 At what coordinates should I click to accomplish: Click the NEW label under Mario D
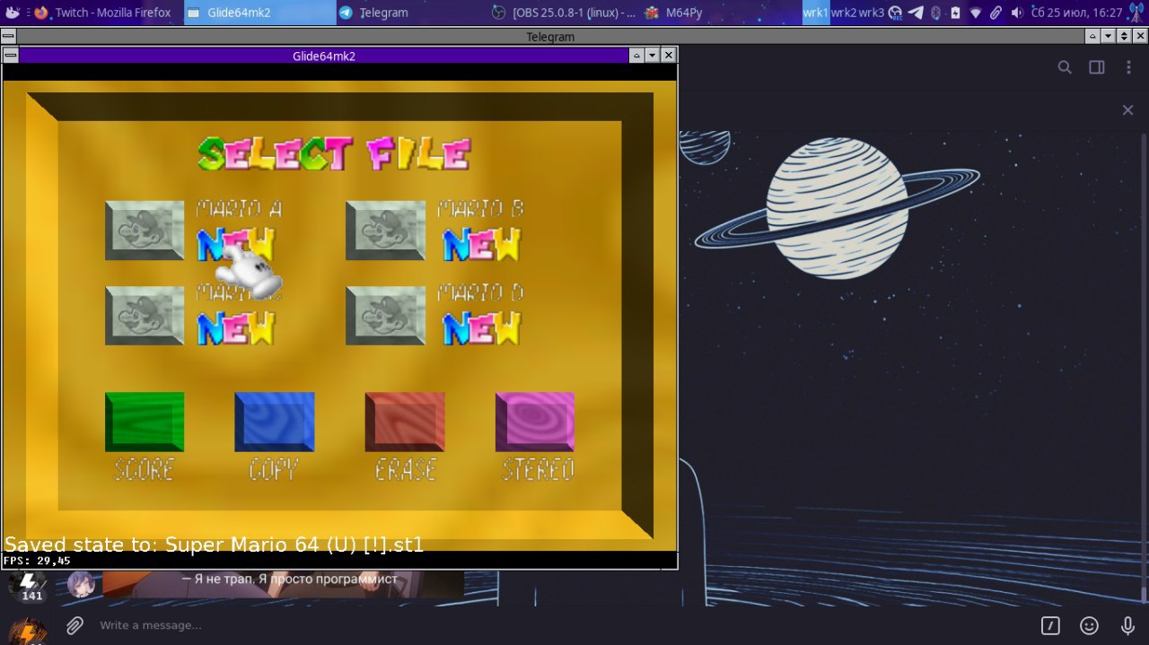point(482,328)
